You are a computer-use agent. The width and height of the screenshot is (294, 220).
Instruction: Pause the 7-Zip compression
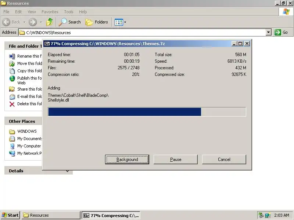pos(176,159)
